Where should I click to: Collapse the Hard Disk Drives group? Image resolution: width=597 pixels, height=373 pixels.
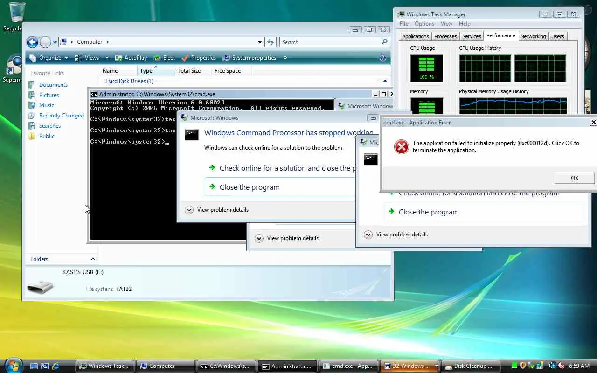(385, 81)
